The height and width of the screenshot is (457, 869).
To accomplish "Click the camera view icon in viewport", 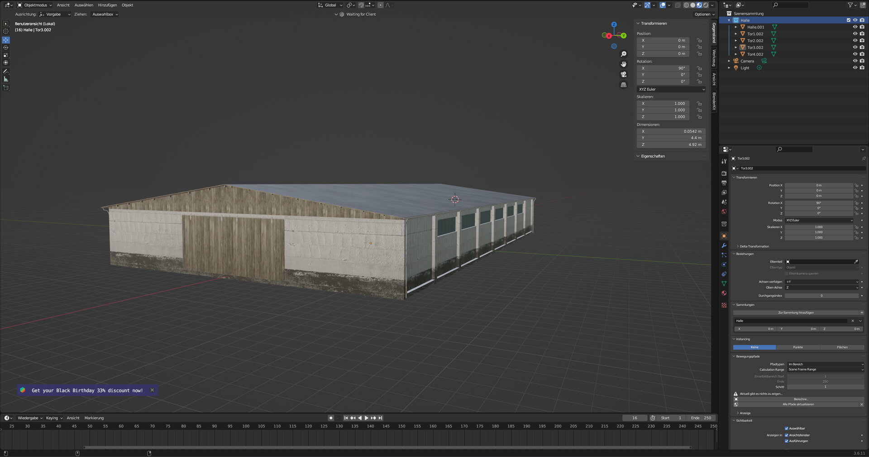I will 624,74.
